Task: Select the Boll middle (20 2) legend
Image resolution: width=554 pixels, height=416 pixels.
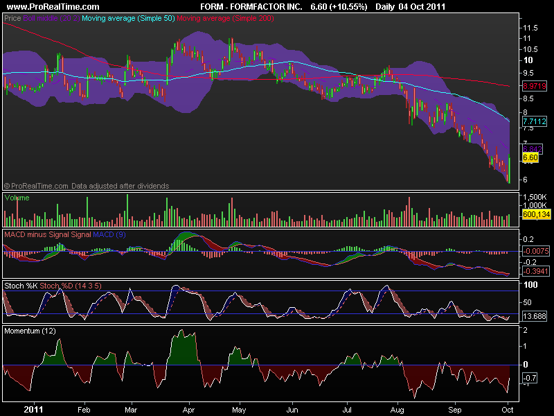Action: [x=51, y=18]
